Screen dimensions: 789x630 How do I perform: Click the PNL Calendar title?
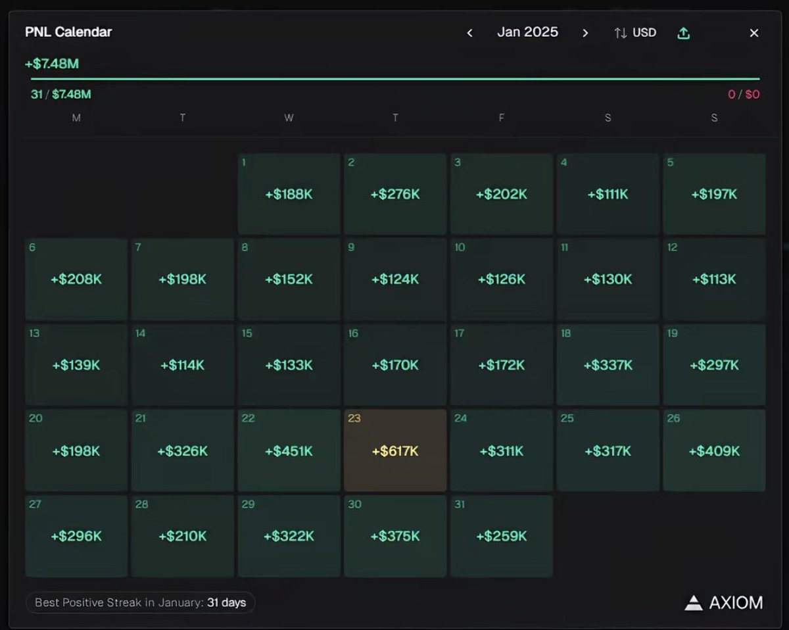pos(68,32)
